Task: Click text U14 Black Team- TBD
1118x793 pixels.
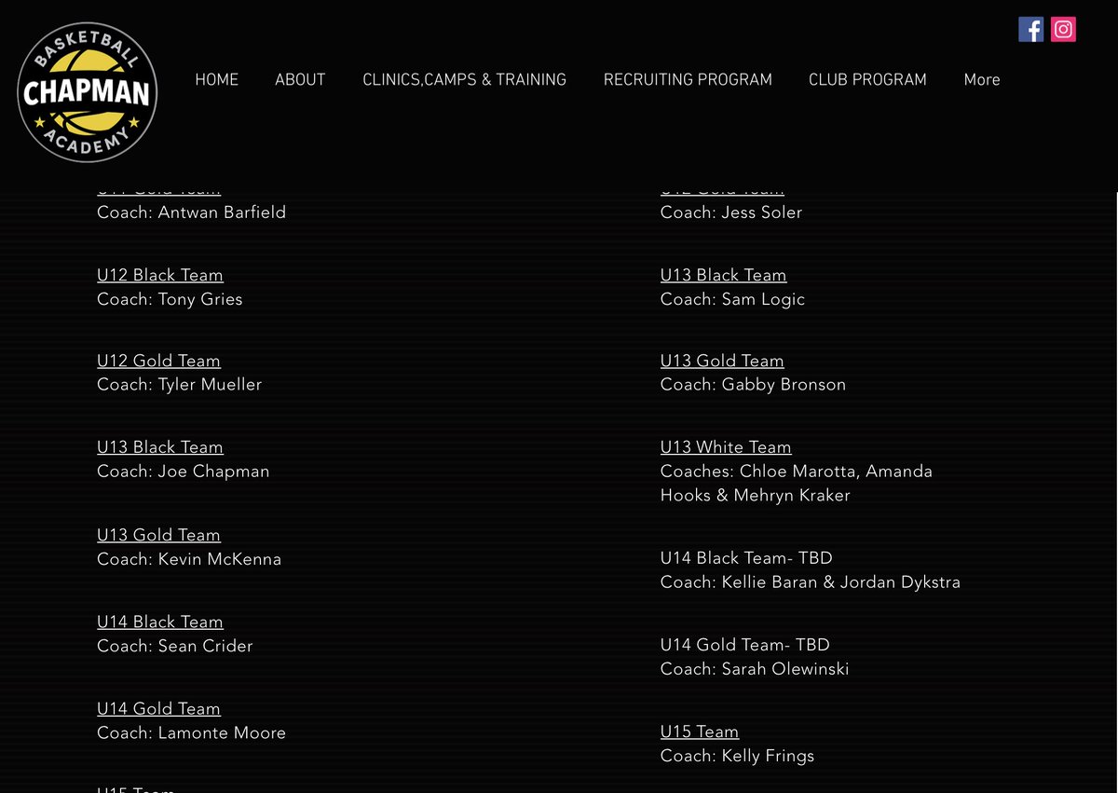Action: (x=746, y=558)
